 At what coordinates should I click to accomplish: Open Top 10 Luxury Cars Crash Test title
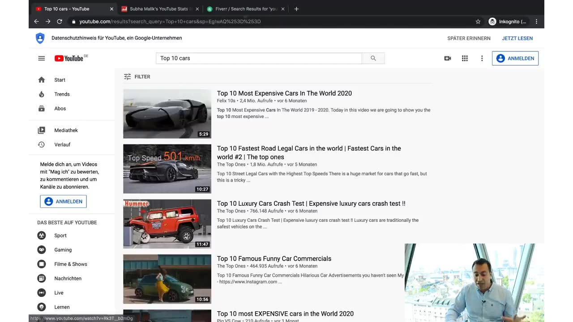[x=311, y=203]
